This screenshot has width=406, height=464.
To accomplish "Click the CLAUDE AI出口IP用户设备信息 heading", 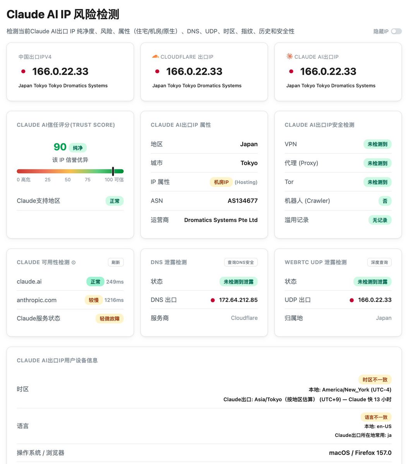I will [x=57, y=360].
